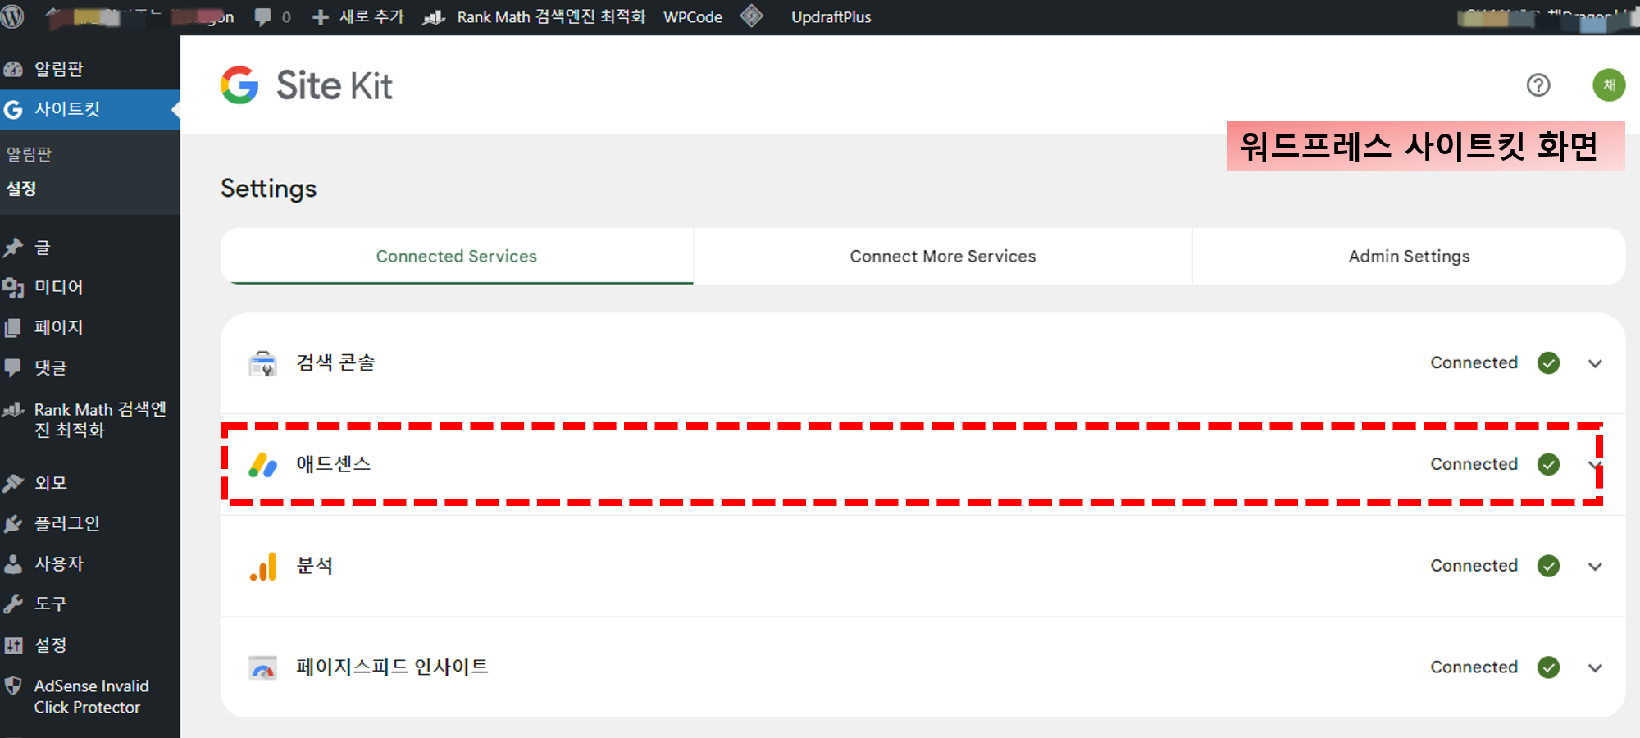Click the diamond icon next to WPCode
This screenshot has height=738, width=1640.
pos(752,16)
